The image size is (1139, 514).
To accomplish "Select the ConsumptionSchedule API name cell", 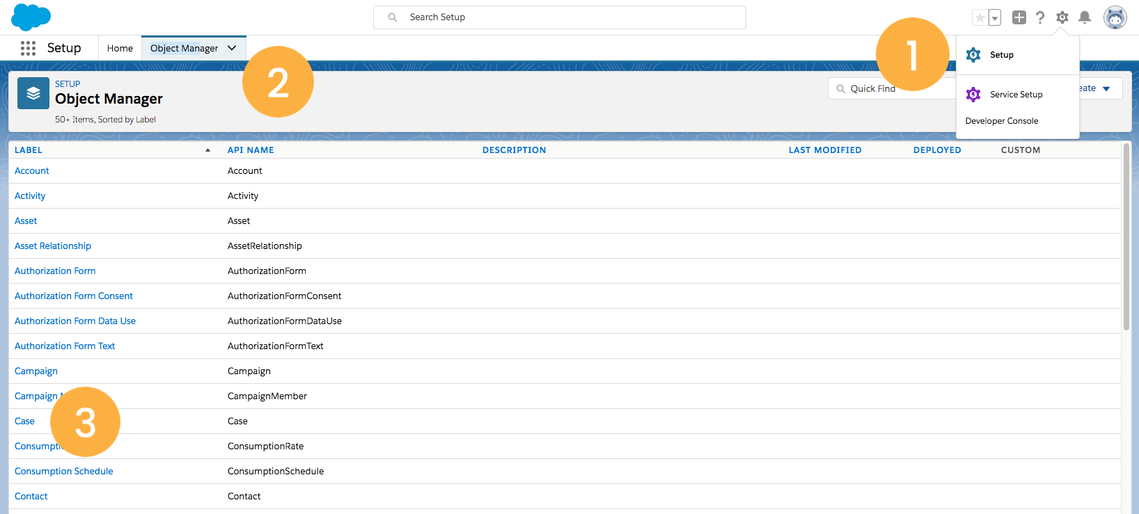I will pos(276,472).
